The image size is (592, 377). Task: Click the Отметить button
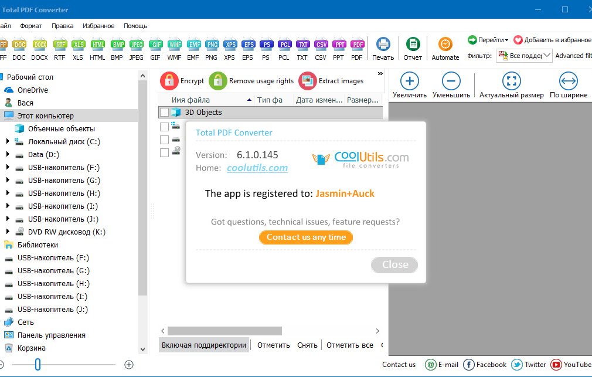[274, 345]
